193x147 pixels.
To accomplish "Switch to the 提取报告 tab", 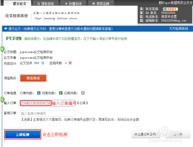I will click(x=46, y=3).
